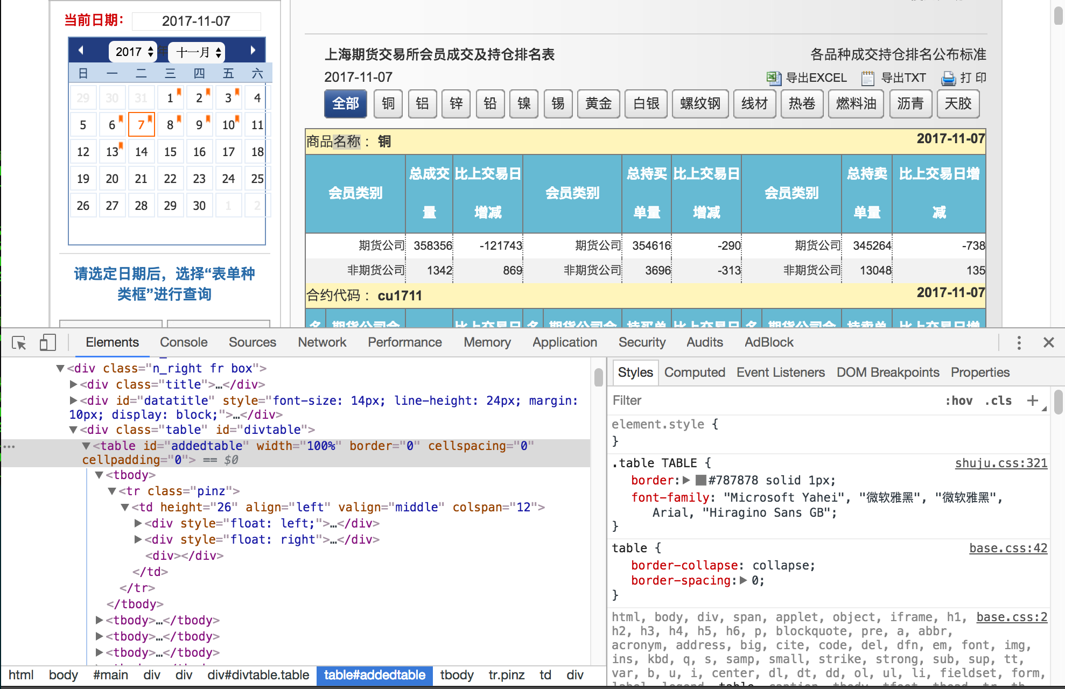Click the current date field 2017-11-07

click(197, 21)
